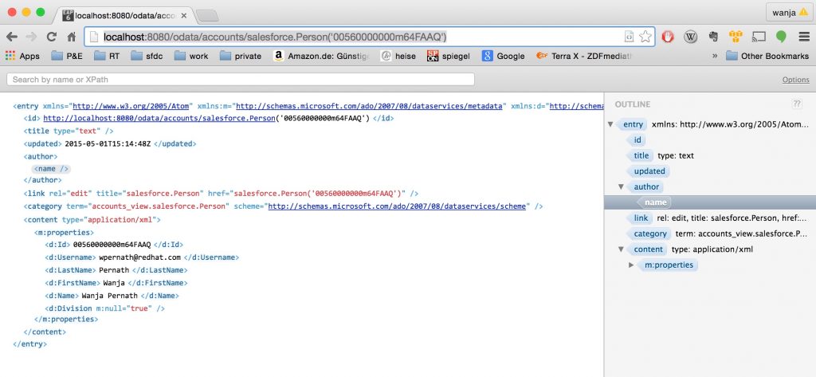Click the d:Username value wpernath@redhat.com
This screenshot has width=816, height=377.
(140, 257)
